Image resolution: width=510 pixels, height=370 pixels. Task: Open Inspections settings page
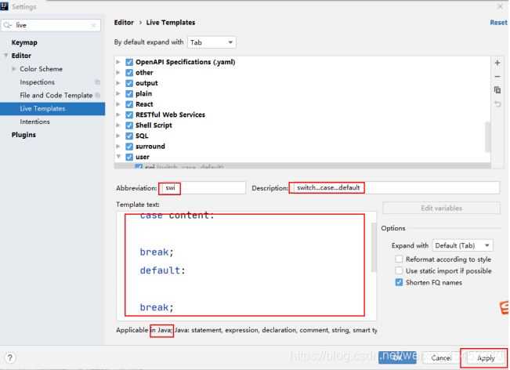[37, 82]
